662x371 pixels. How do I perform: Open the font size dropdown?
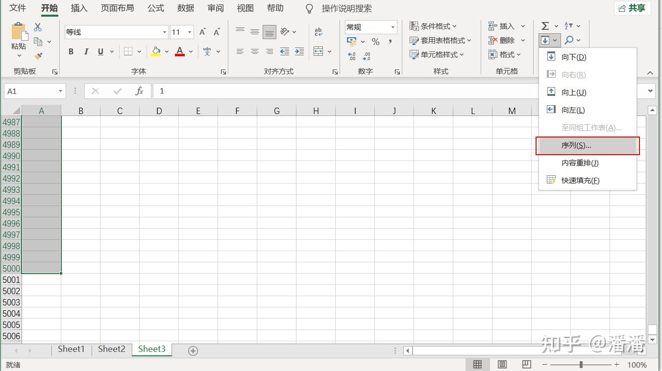click(x=189, y=32)
